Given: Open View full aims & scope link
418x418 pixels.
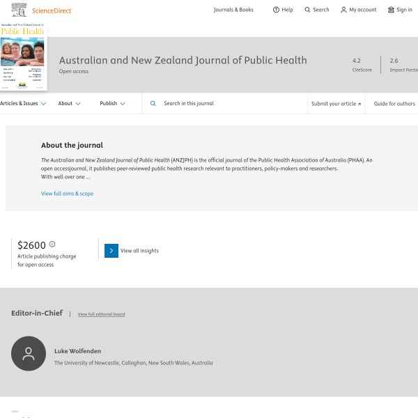Looking at the screenshot, I should pos(67,194).
